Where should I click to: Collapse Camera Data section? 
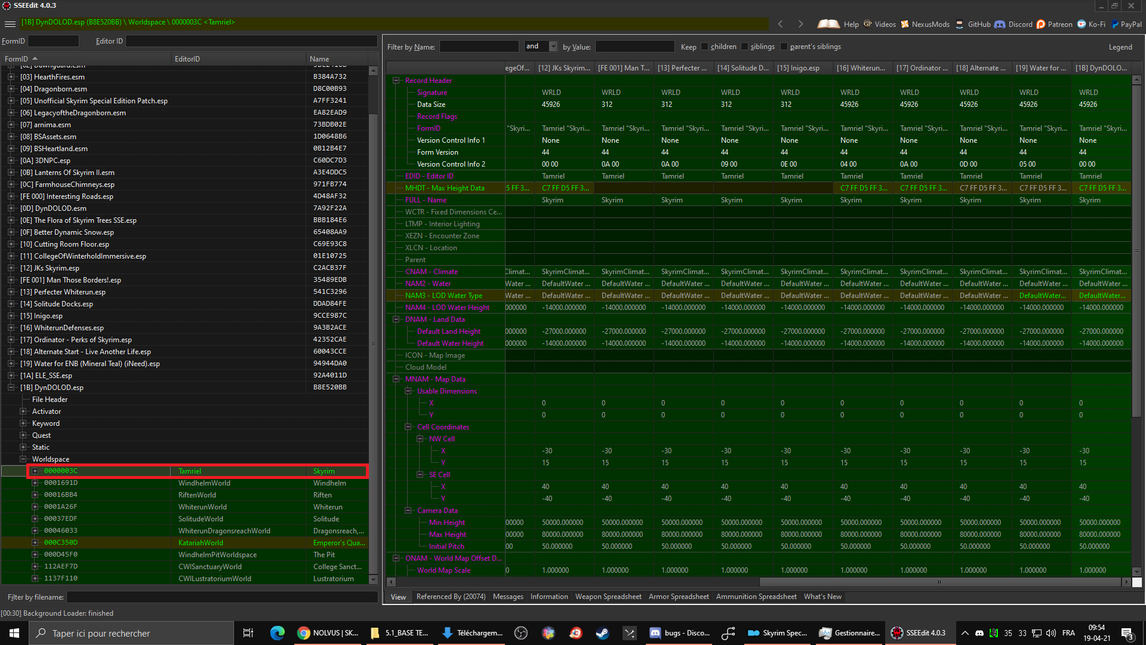(x=408, y=511)
